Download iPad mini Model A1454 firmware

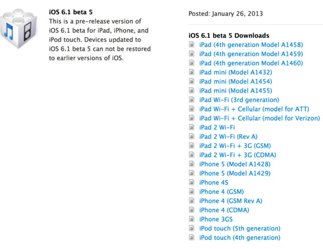point(236,81)
